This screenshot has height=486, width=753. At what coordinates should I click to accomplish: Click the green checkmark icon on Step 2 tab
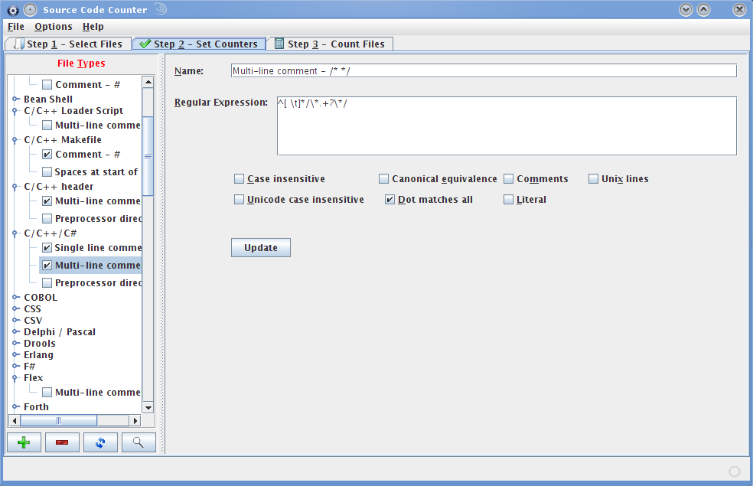click(145, 44)
